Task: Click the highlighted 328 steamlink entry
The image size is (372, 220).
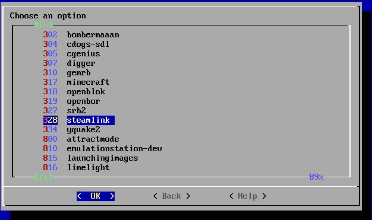Action: coord(79,120)
